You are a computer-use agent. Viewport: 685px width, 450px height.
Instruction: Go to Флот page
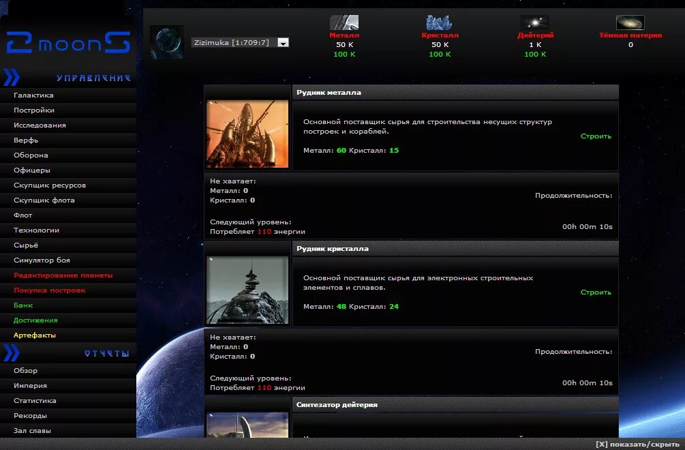22,215
